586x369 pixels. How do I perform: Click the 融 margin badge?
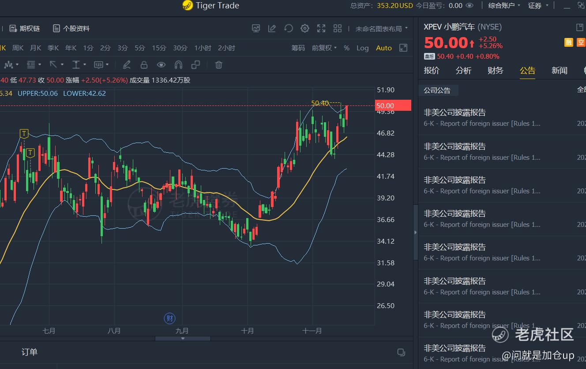click(x=569, y=42)
